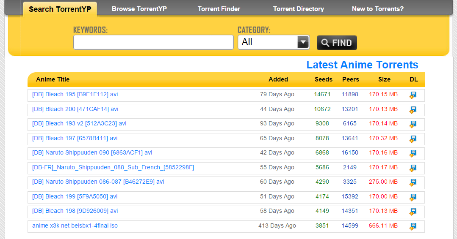This screenshot has width=457, height=239.
Task: Open the Category dropdown set to All
Action: click(x=274, y=42)
